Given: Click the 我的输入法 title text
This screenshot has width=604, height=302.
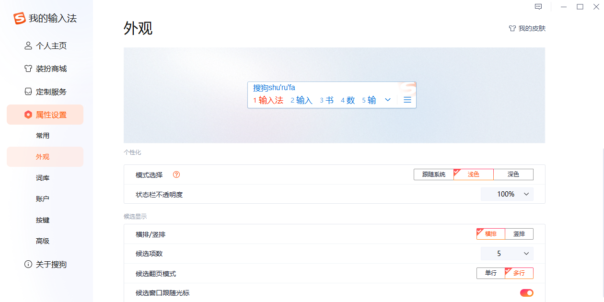Looking at the screenshot, I should coord(53,19).
